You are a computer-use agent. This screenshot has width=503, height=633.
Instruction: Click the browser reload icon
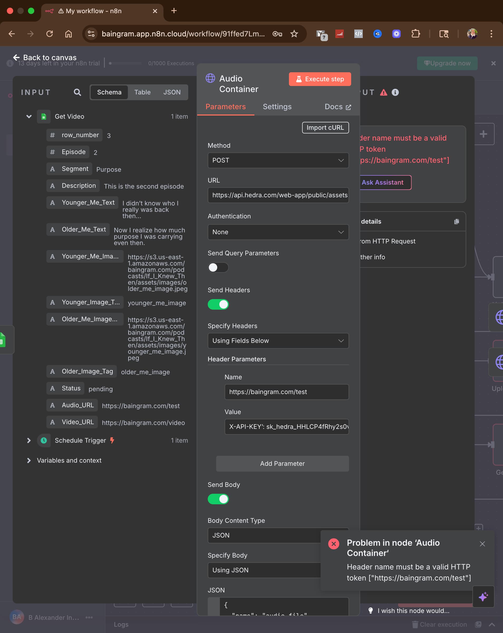pos(50,34)
